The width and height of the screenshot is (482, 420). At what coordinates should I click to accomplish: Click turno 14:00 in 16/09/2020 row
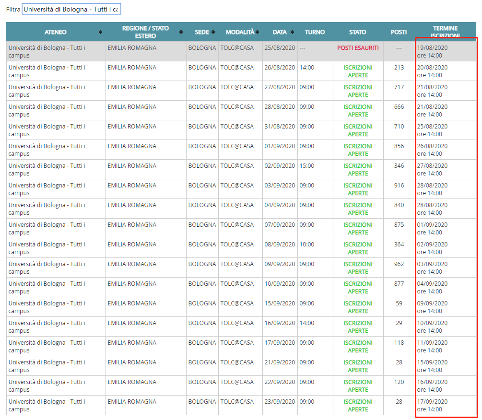307,323
